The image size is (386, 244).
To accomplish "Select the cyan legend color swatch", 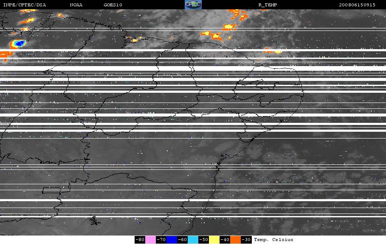I will tap(193, 240).
